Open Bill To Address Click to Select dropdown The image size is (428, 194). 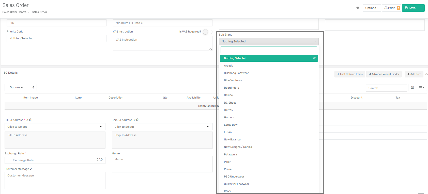[55, 127]
